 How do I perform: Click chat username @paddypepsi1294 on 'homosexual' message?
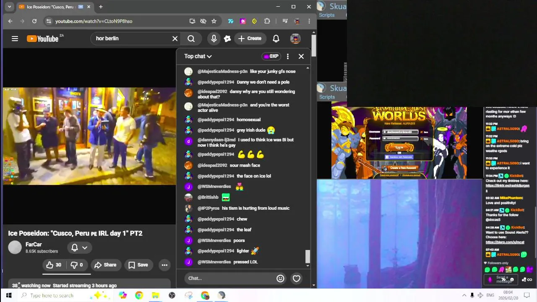[216, 120]
